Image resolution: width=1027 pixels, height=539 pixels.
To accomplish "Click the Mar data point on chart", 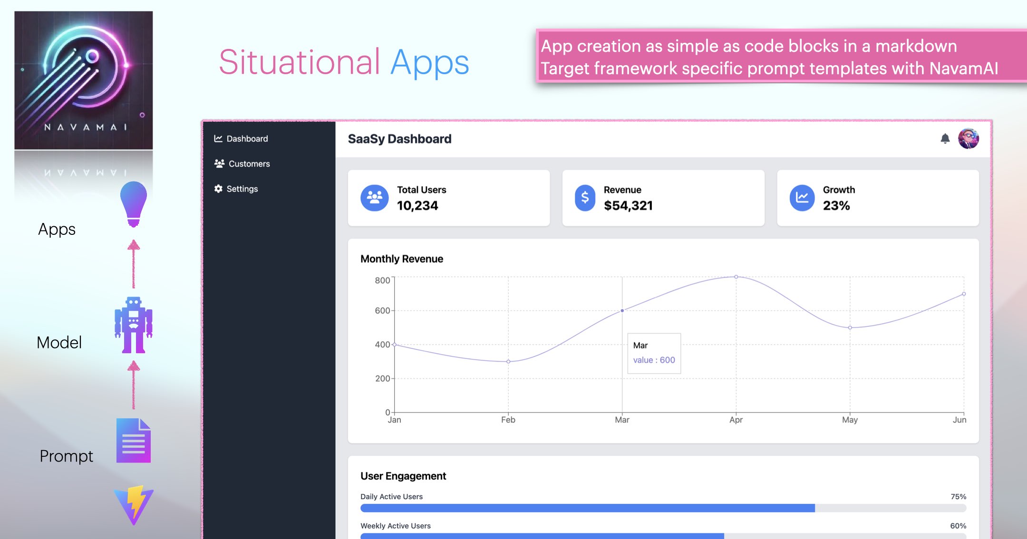I will click(622, 311).
